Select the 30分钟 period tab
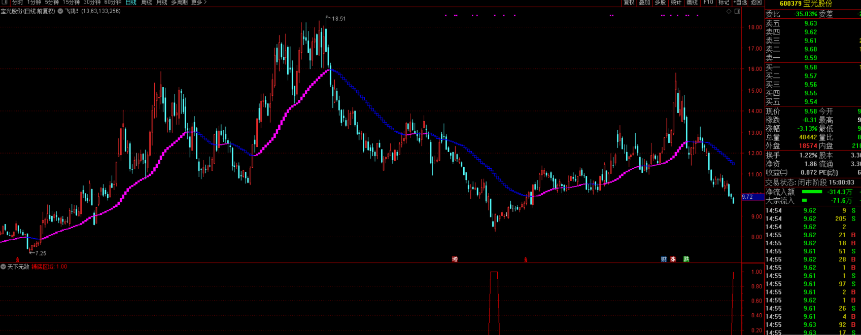This screenshot has width=861, height=335. point(92,3)
